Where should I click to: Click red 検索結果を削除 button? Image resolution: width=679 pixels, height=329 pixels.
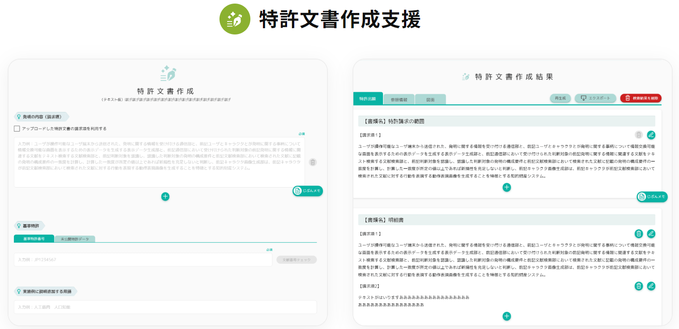click(641, 98)
